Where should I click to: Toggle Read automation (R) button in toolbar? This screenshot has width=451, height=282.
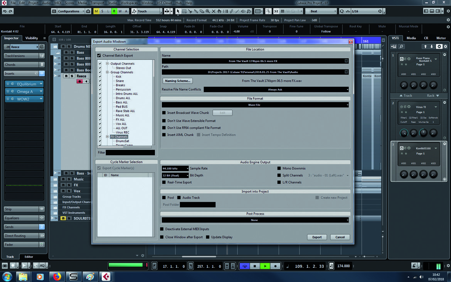click(x=114, y=11)
